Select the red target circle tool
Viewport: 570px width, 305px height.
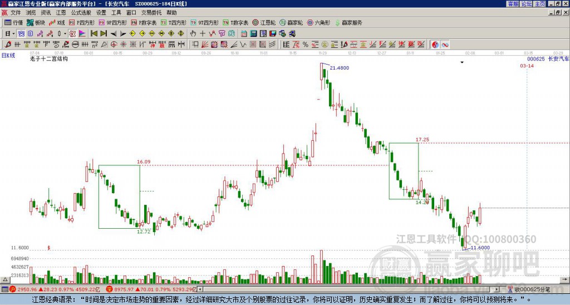114,45
